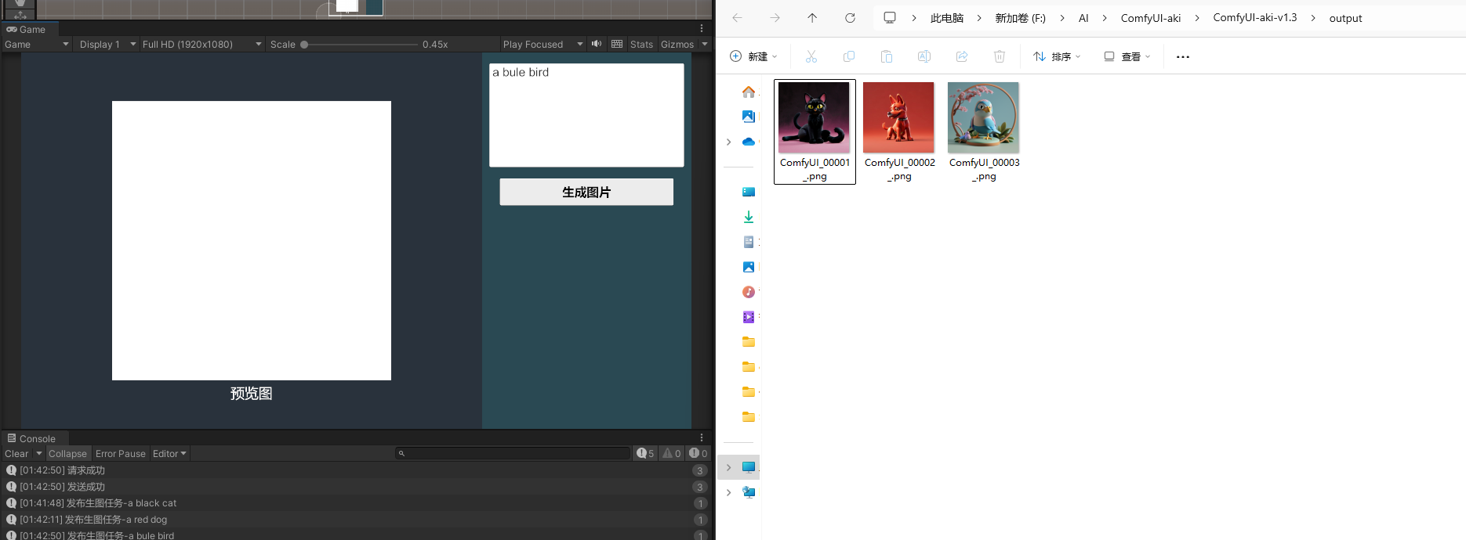Click the 新建 new button
1466x540 pixels.
[x=753, y=56]
